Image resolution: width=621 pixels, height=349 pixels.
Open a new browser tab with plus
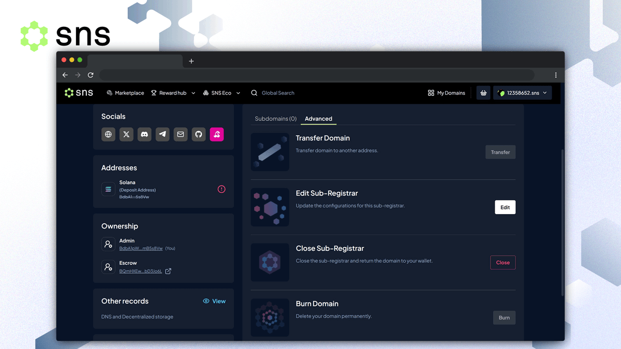191,61
